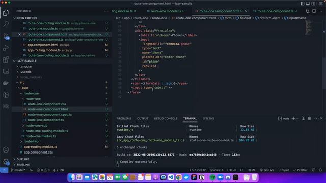Open the Docker view in activity bar
Viewport: 326px width, 183px height.
[6, 83]
